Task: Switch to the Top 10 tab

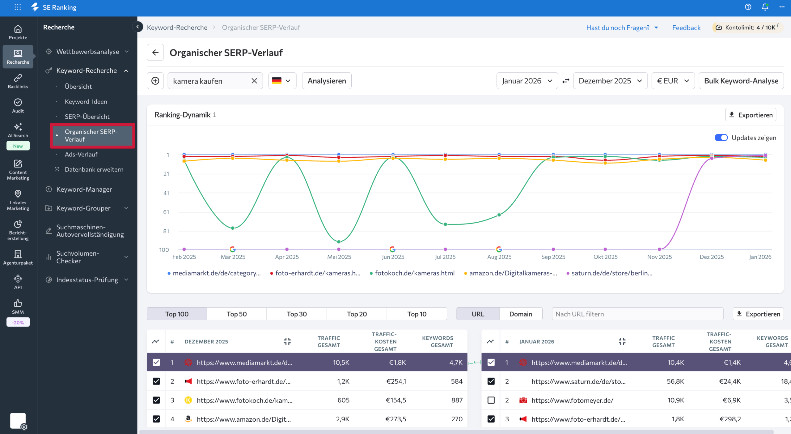Action: click(x=417, y=314)
